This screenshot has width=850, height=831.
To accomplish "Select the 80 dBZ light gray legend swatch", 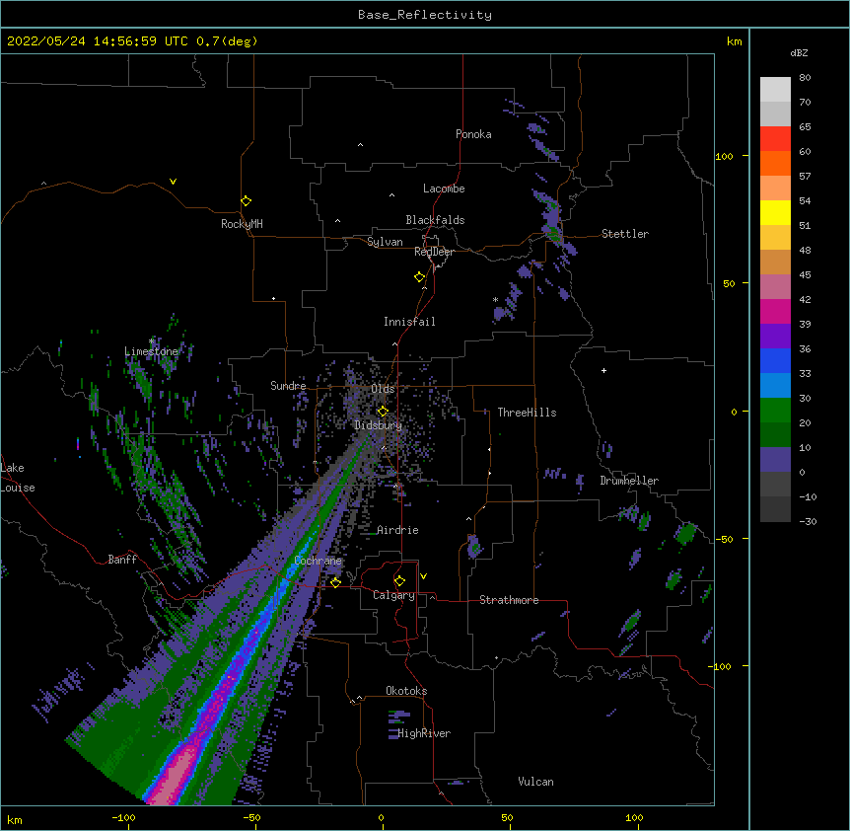I will 775,90.
